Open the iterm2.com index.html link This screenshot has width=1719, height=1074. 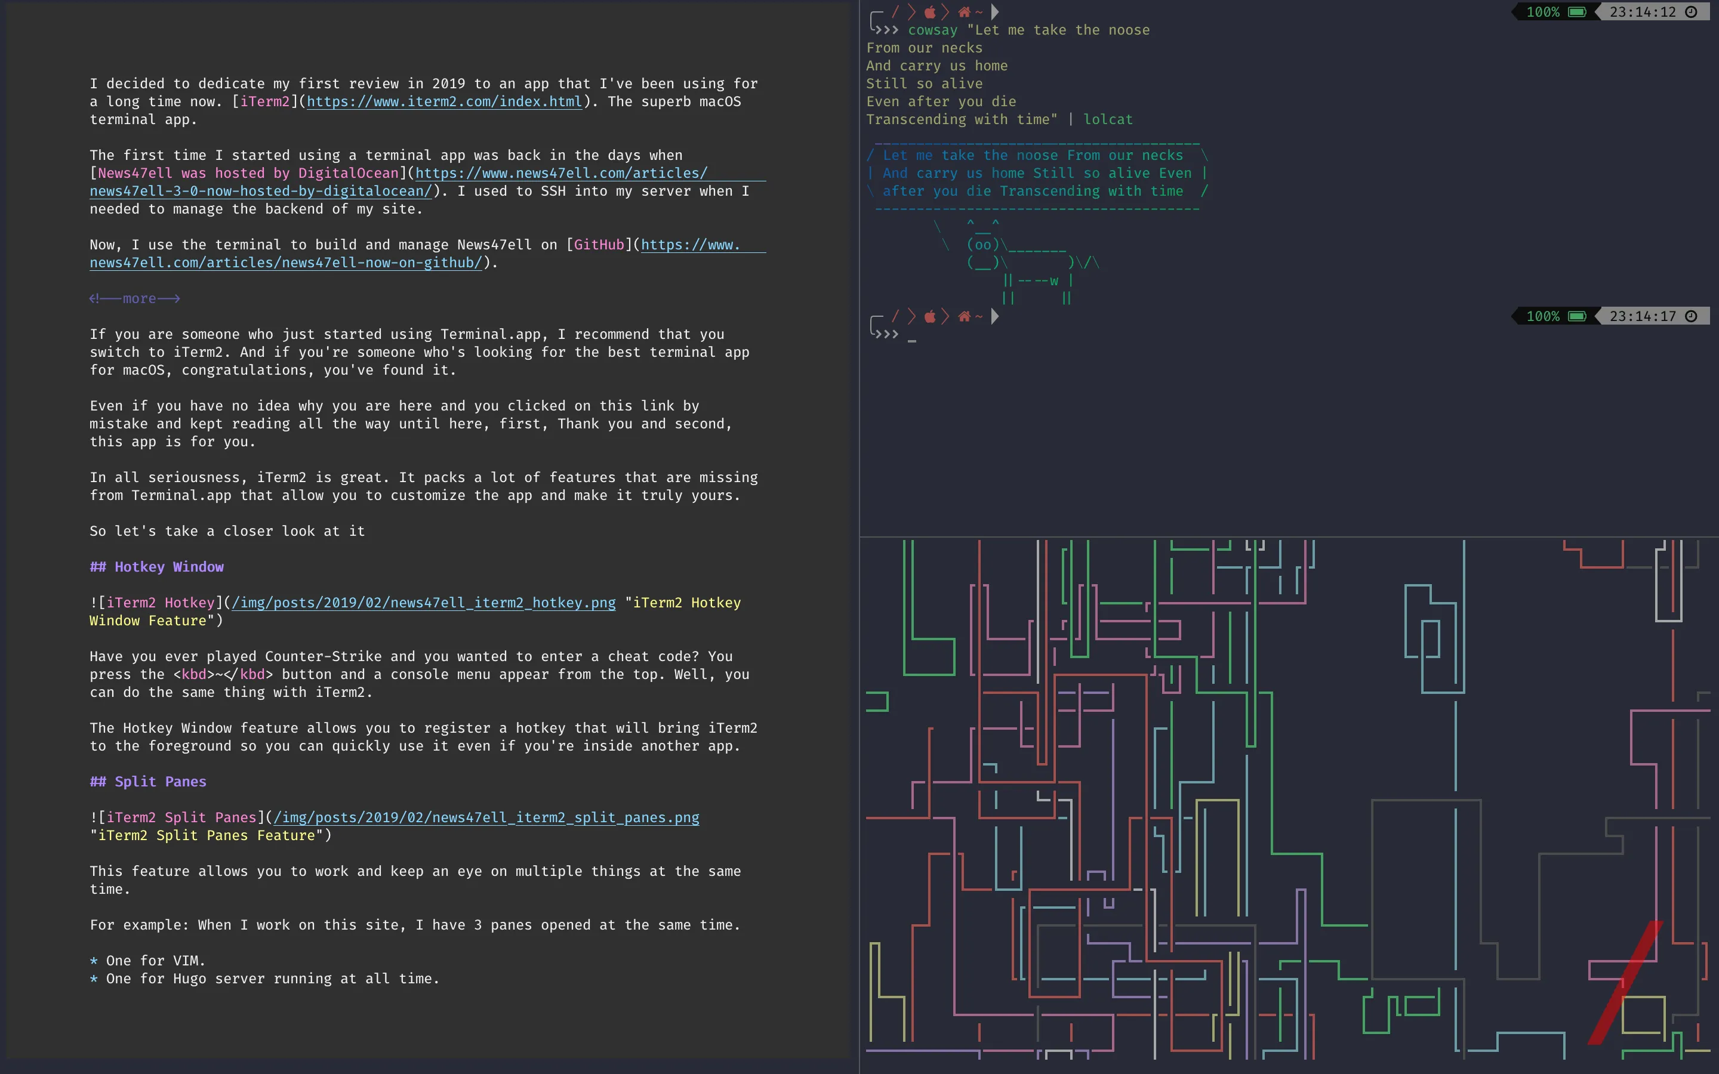click(444, 101)
